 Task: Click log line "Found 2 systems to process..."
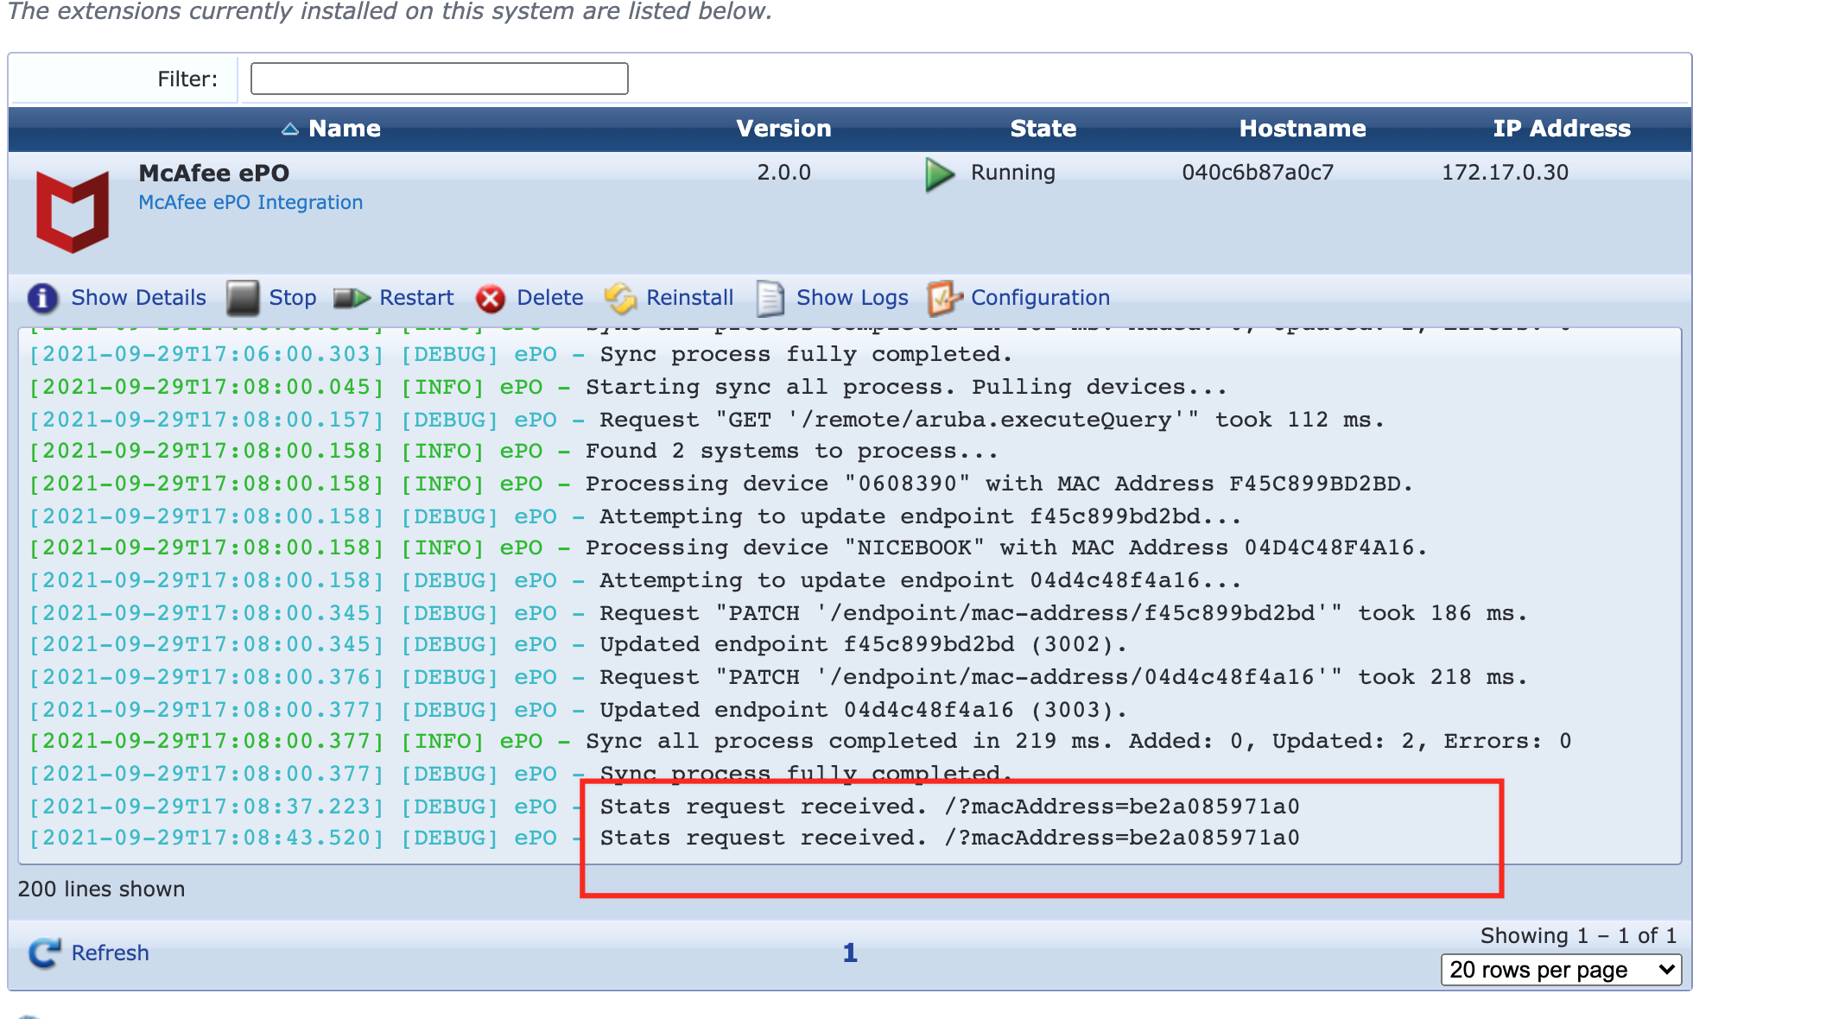(513, 451)
